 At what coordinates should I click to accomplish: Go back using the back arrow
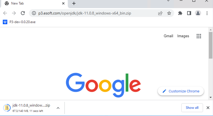[5, 13]
